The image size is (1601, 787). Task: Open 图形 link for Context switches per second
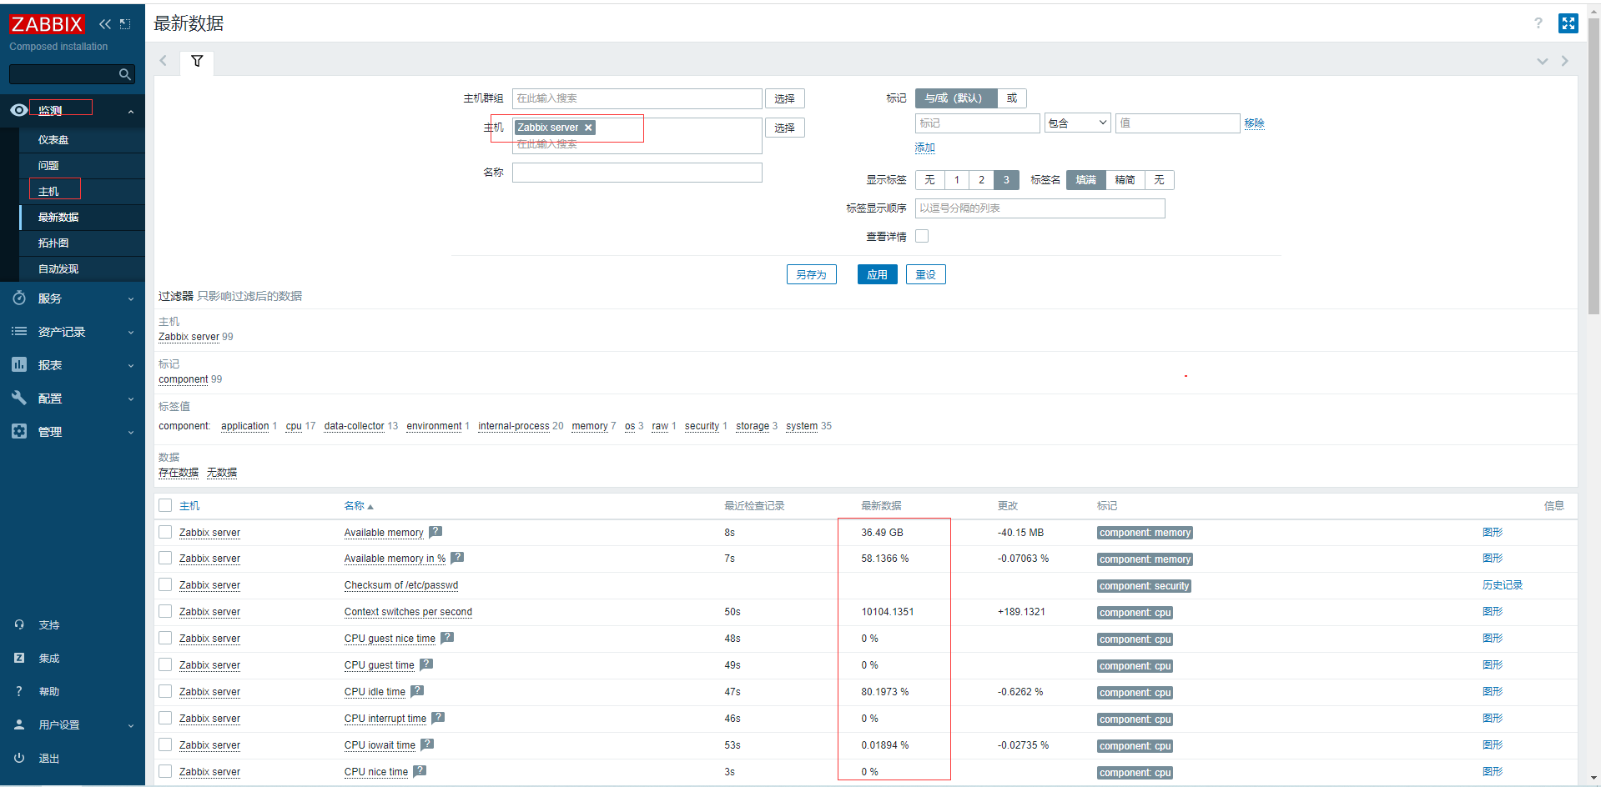tap(1493, 611)
